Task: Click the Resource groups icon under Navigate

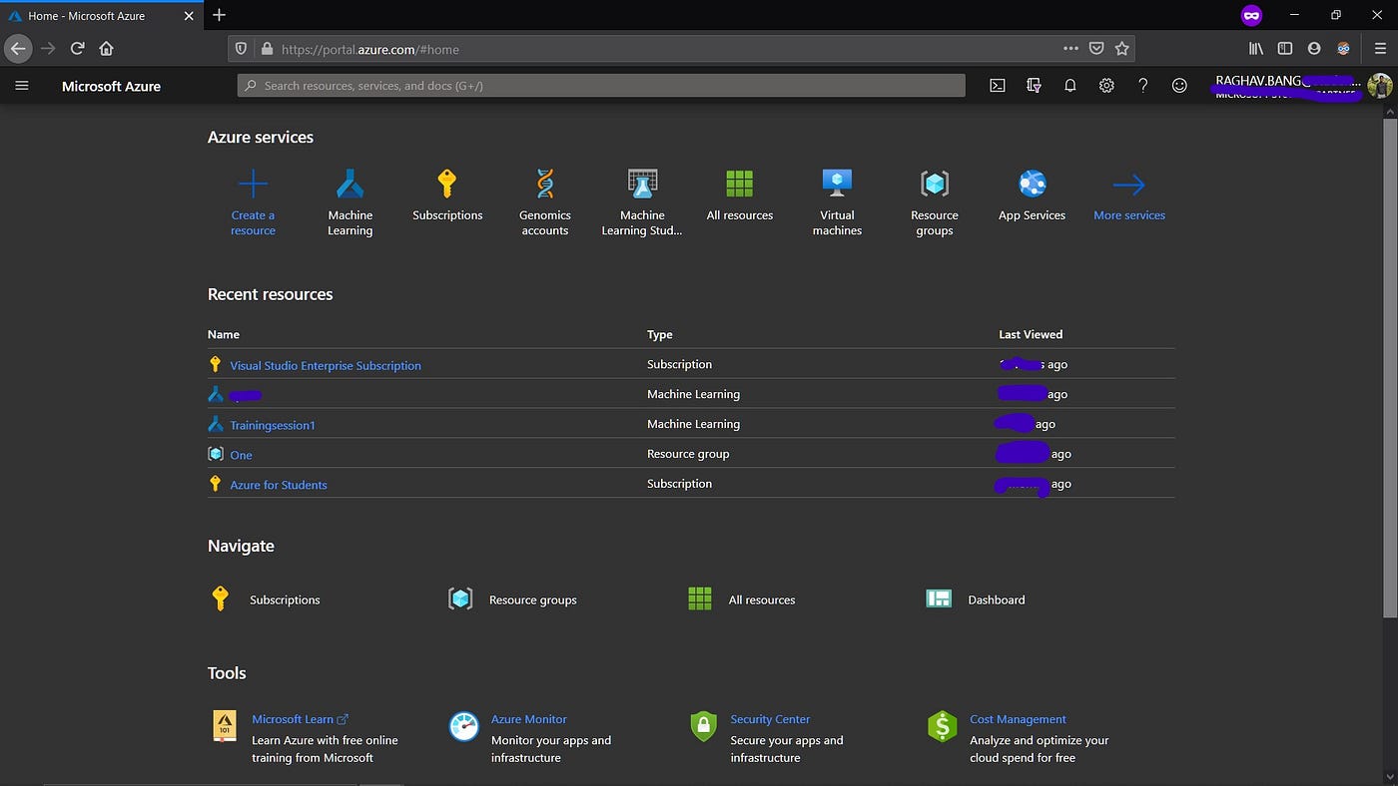Action: [460, 598]
